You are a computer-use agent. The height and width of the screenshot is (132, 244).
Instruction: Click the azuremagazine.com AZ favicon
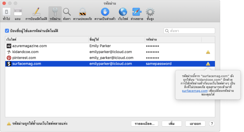[x=9, y=46]
